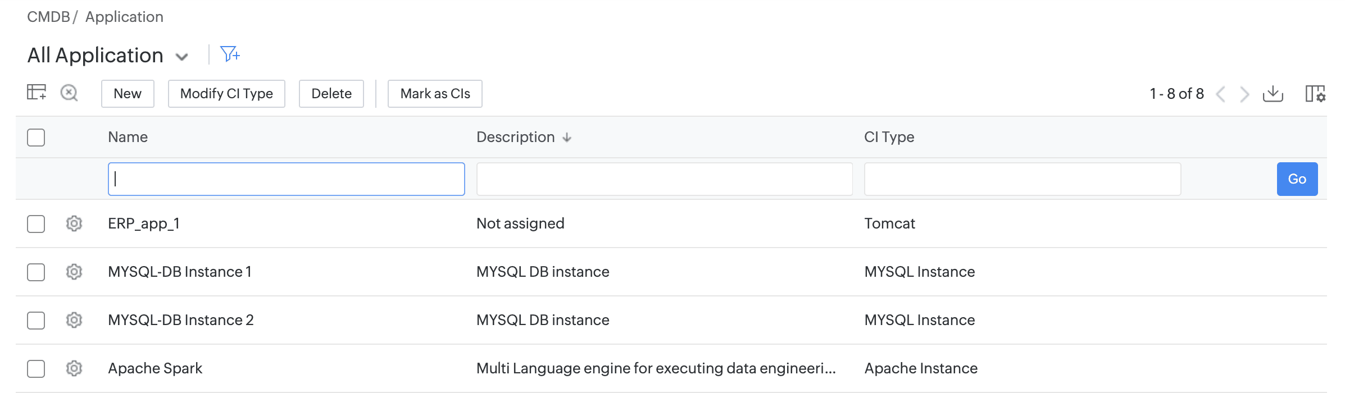Click the Mark as CIs button
The height and width of the screenshot is (393, 1345).
(x=435, y=94)
